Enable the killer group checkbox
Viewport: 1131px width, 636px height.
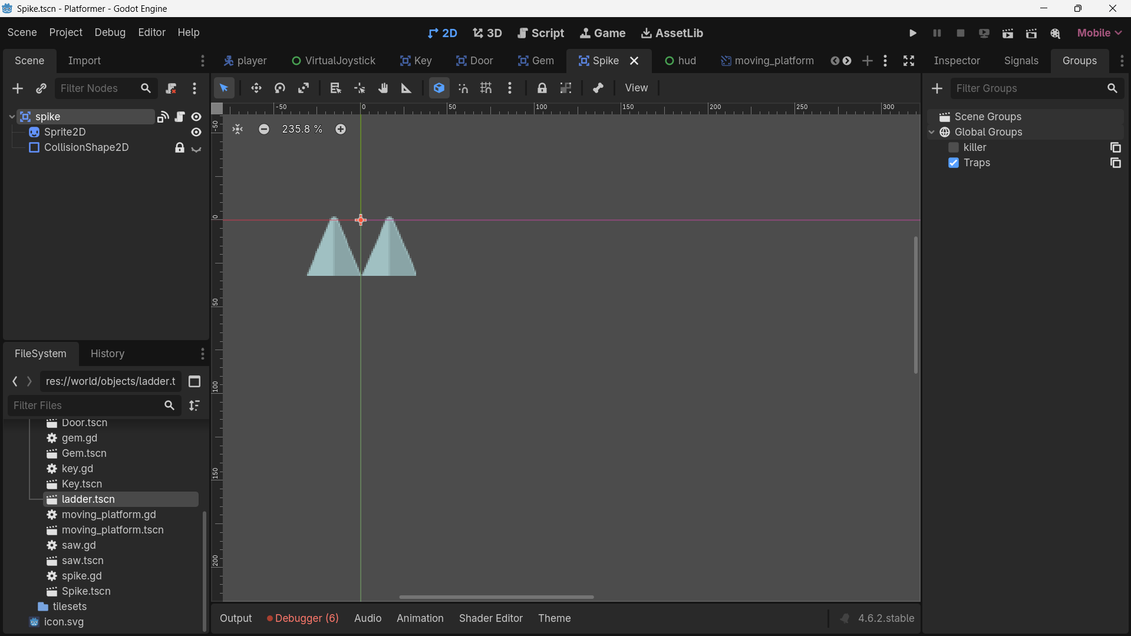click(954, 147)
